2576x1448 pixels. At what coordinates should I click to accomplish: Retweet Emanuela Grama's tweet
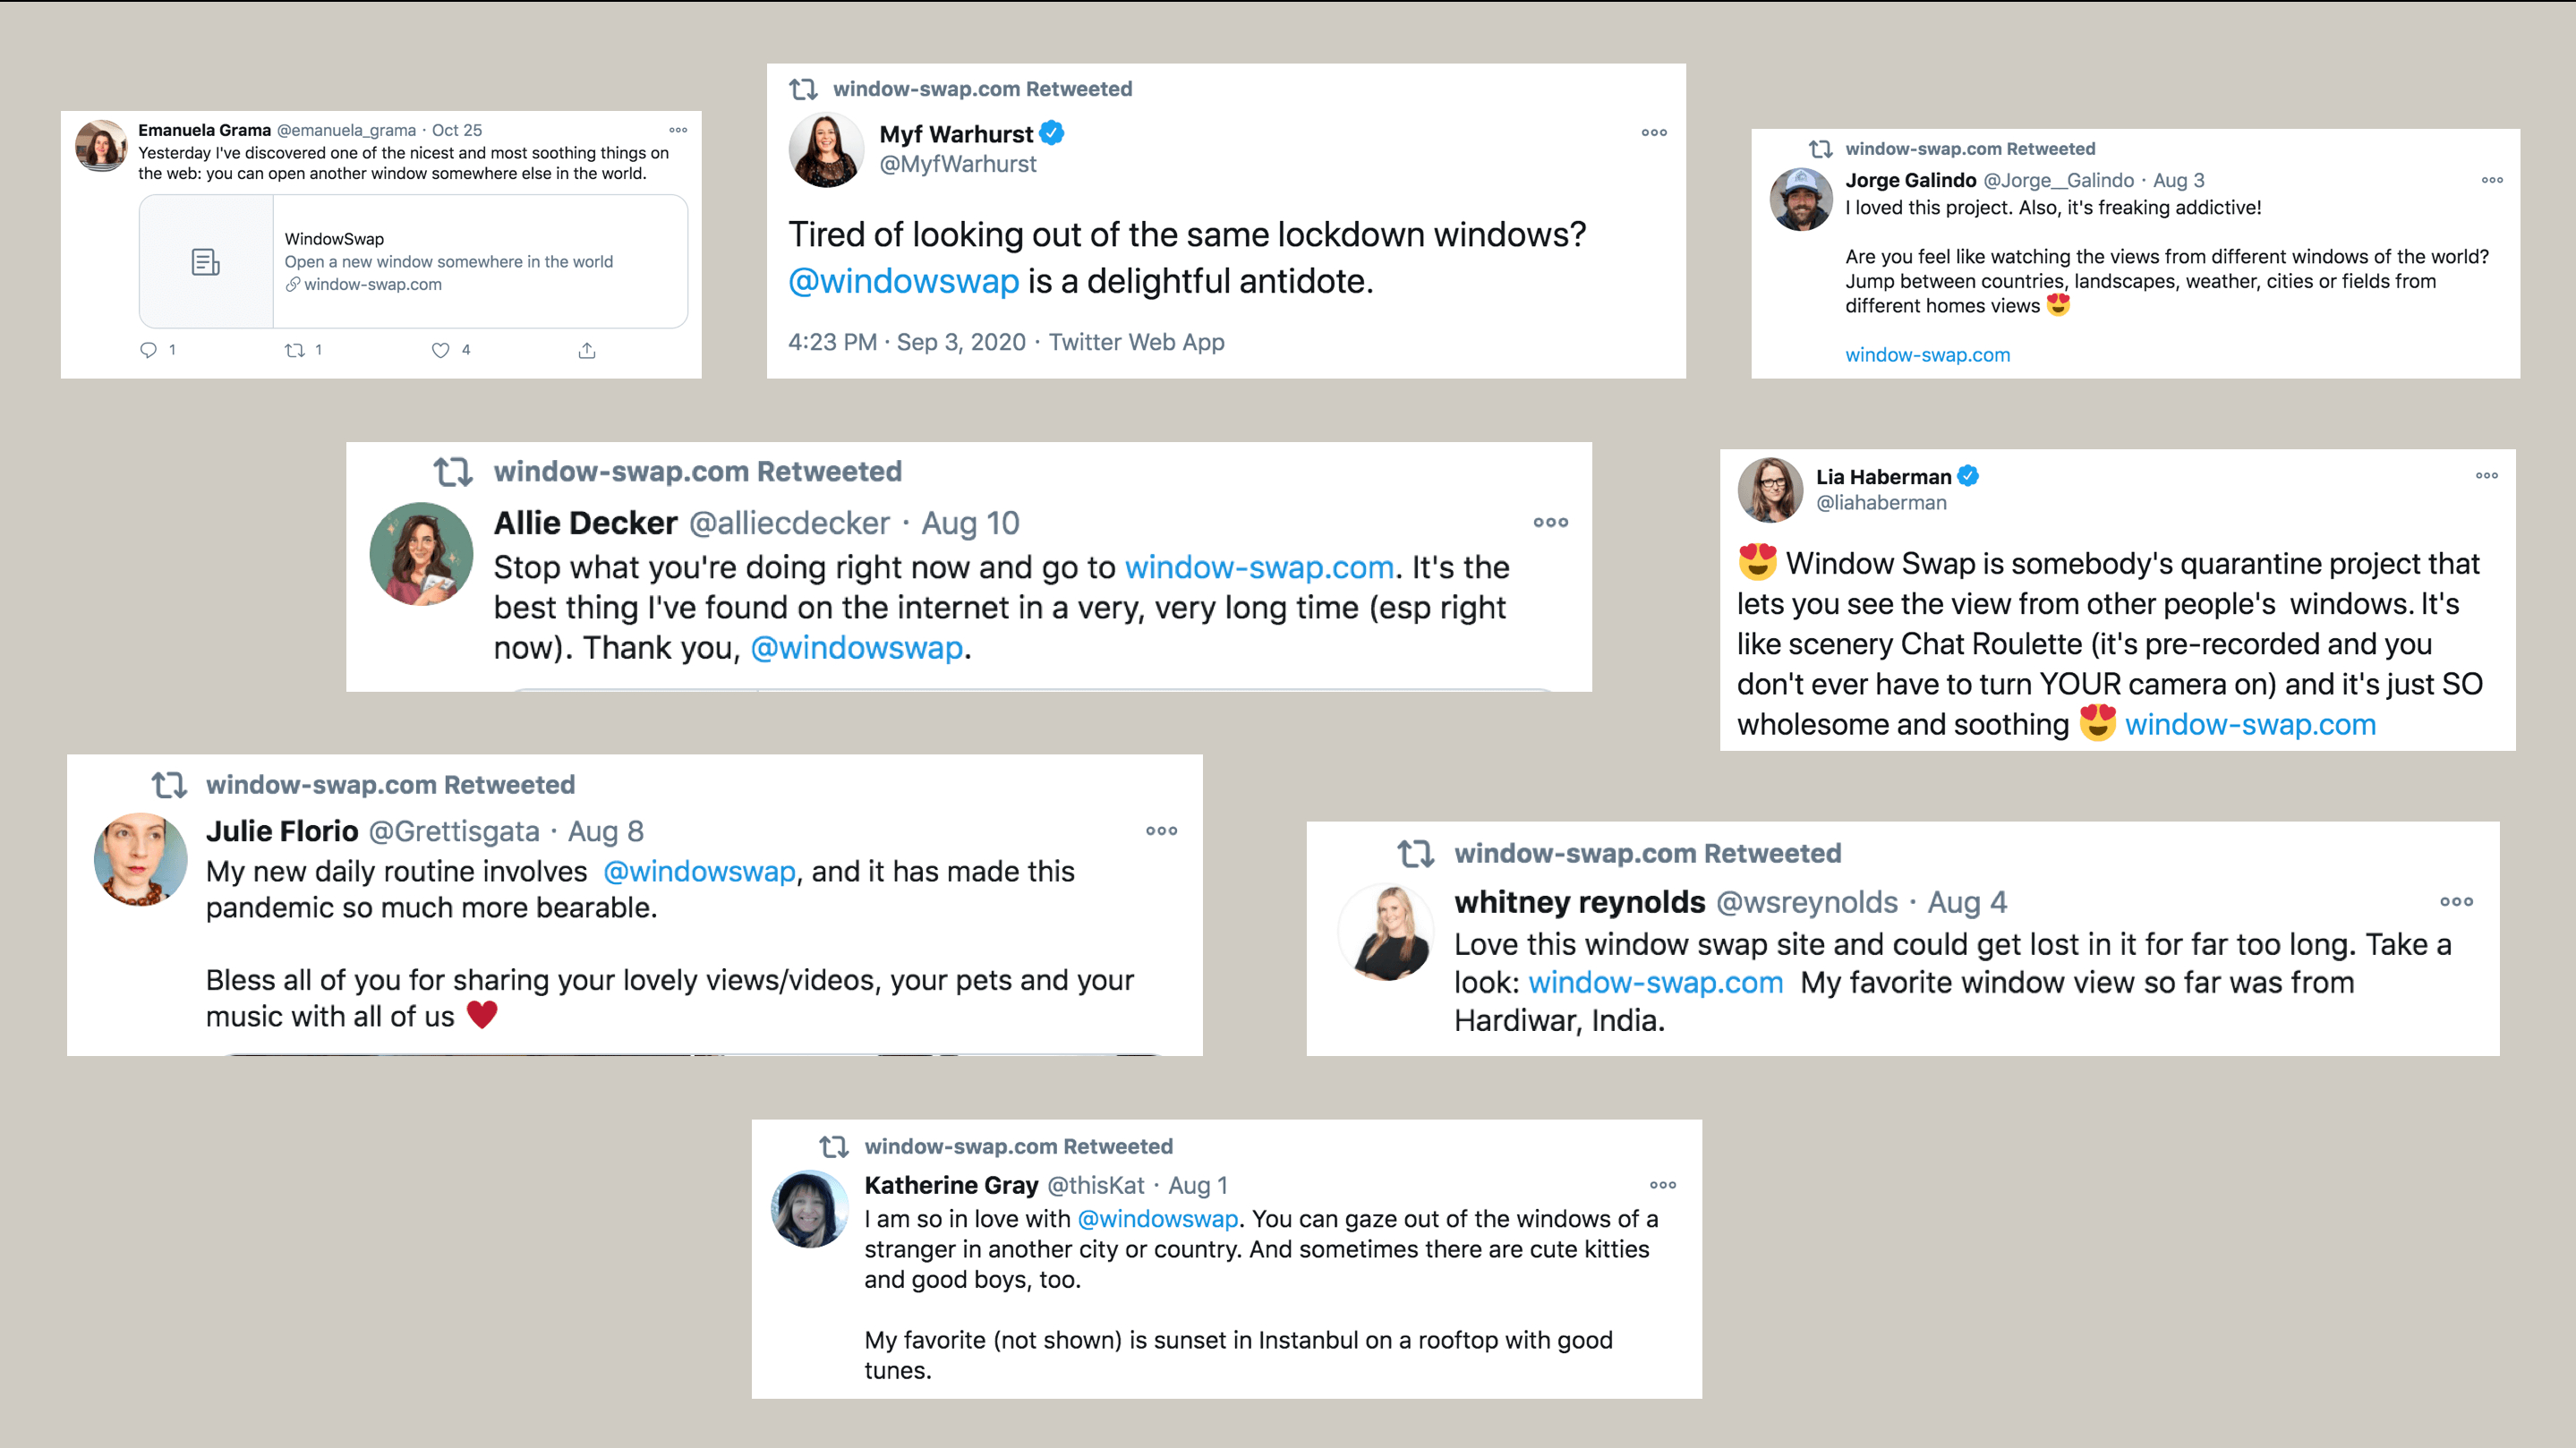click(295, 350)
